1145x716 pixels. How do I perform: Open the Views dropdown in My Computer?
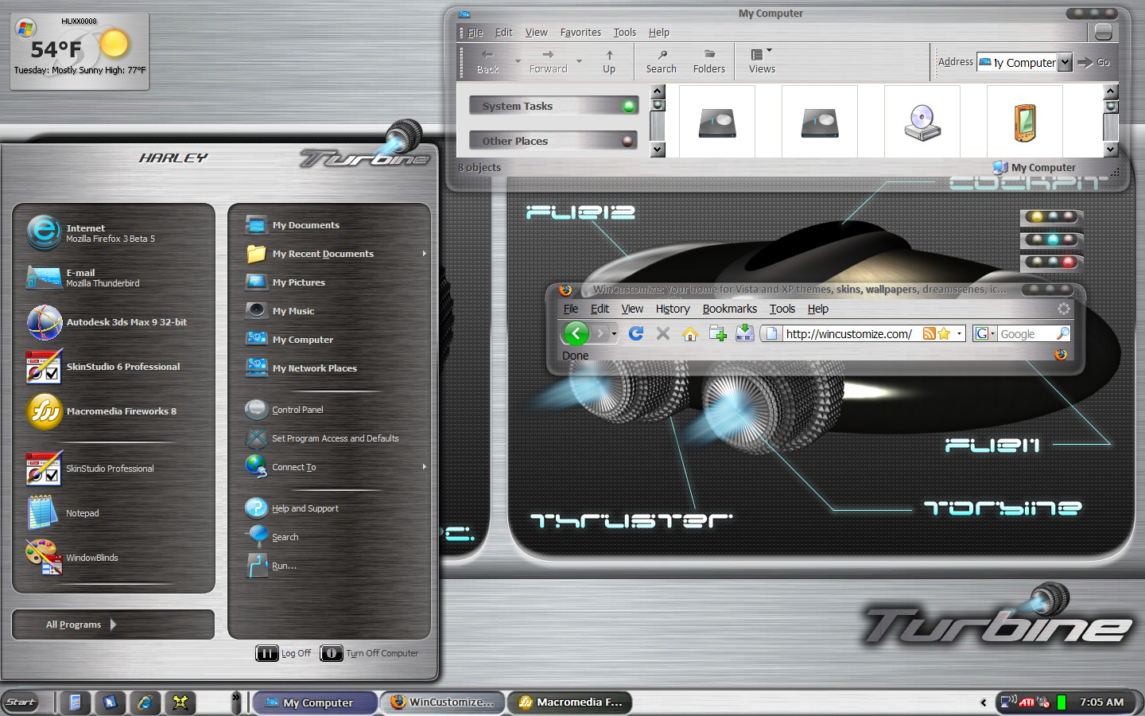(x=769, y=52)
